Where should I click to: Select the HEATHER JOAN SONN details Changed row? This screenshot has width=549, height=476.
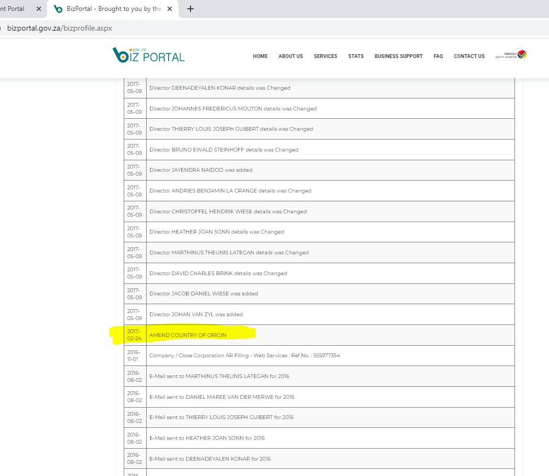tap(319, 231)
